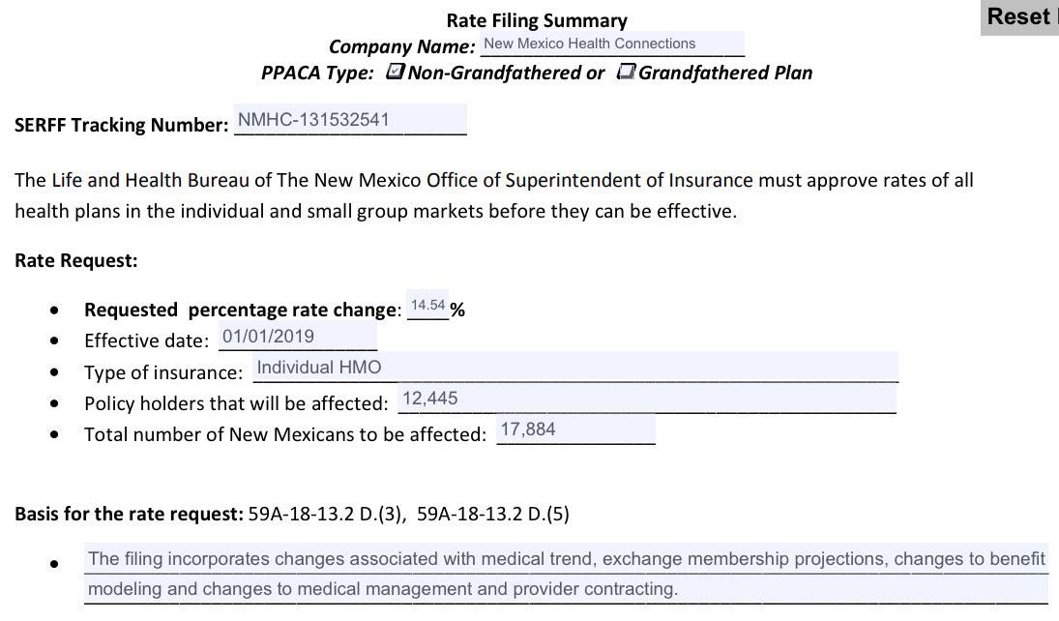The height and width of the screenshot is (621, 1059).
Task: Click the Policy holders affected field
Action: 647,399
